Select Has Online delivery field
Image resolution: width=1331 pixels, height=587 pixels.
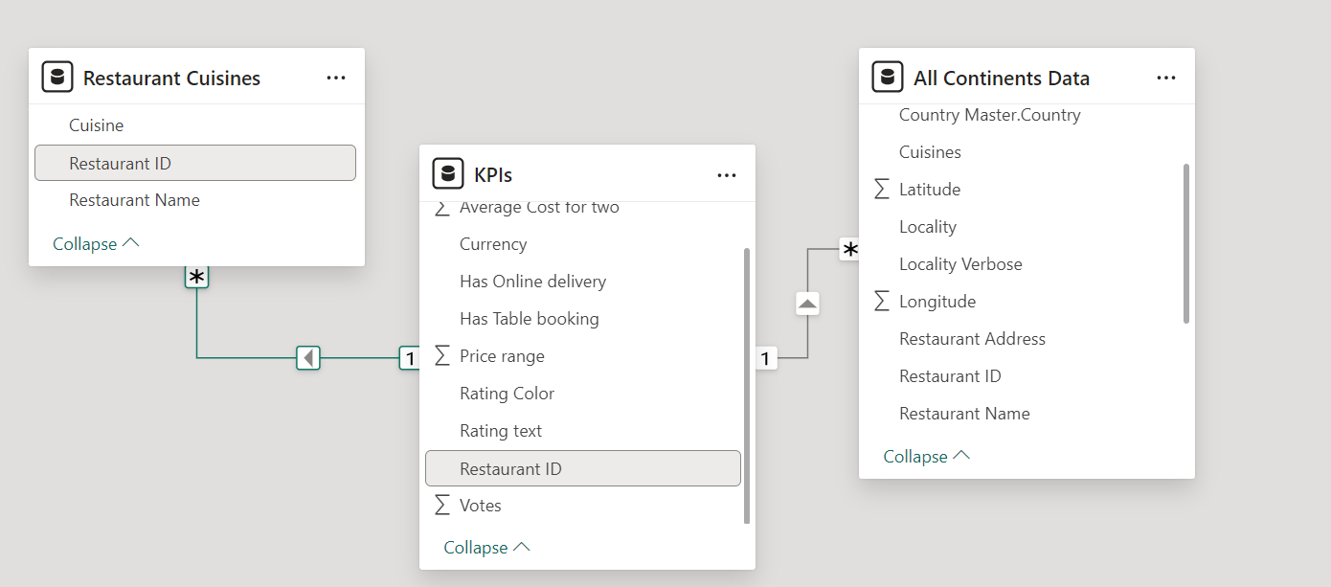532,282
